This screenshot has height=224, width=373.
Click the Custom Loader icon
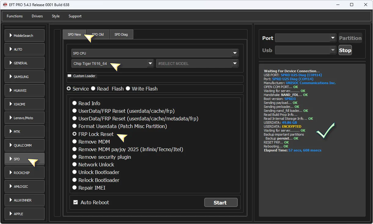tap(69, 76)
